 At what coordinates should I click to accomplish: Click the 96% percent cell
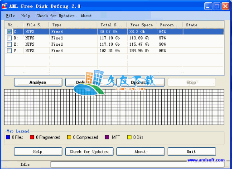162,51
